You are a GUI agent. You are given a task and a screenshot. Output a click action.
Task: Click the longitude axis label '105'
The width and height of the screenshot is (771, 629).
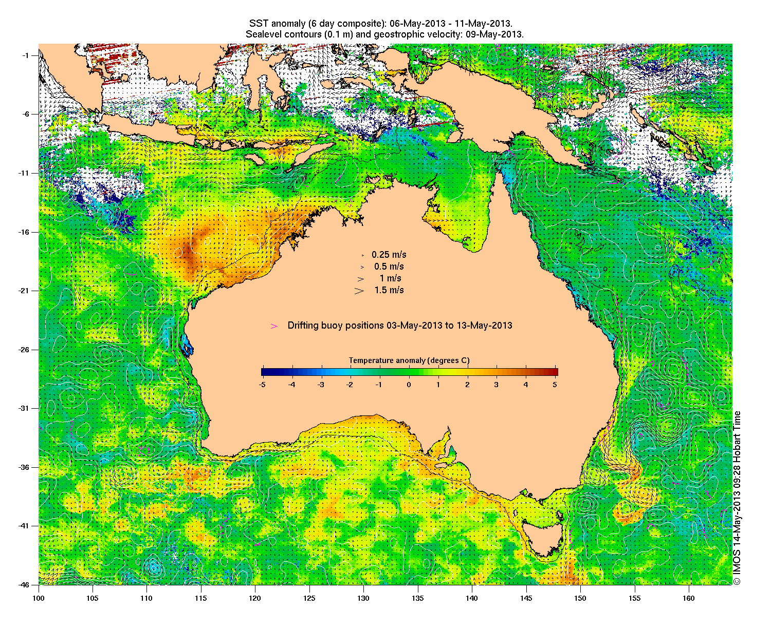pyautogui.click(x=93, y=598)
